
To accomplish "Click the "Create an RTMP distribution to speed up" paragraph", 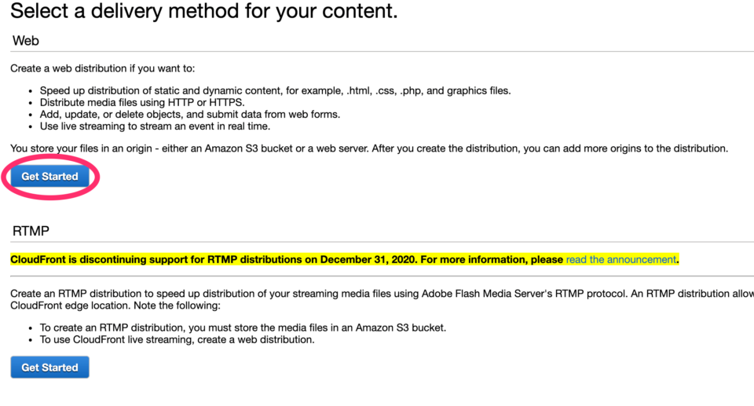I will pyautogui.click(x=314, y=293).
